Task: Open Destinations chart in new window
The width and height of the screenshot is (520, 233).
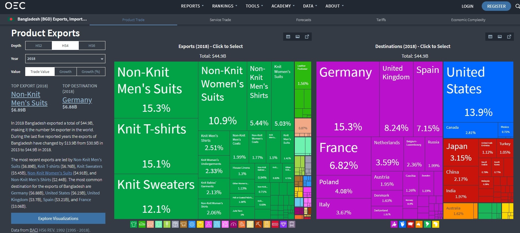Action: pos(509,37)
